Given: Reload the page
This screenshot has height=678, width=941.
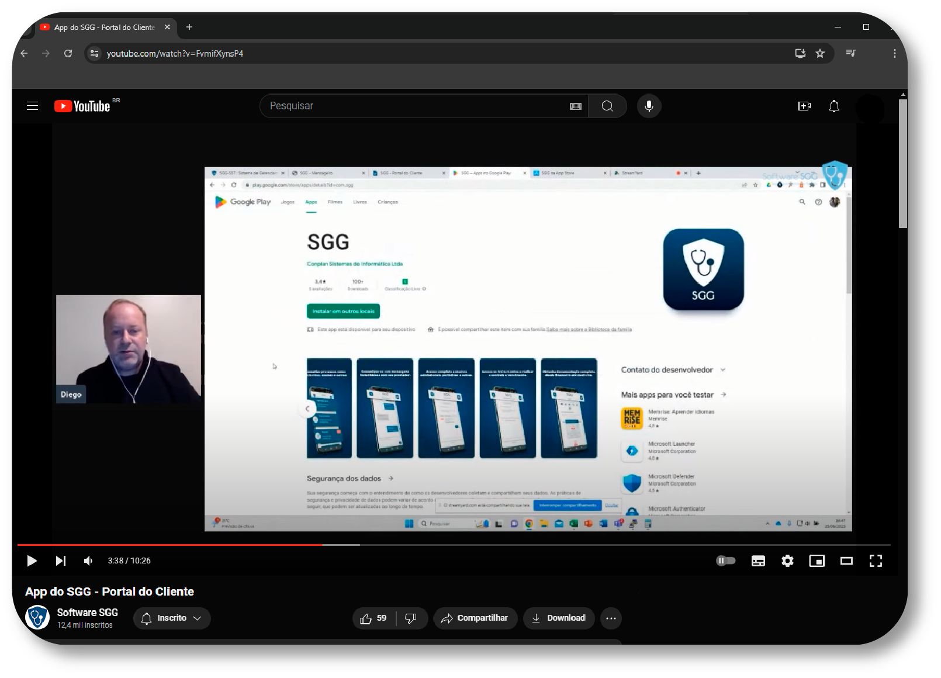Looking at the screenshot, I should pos(68,53).
